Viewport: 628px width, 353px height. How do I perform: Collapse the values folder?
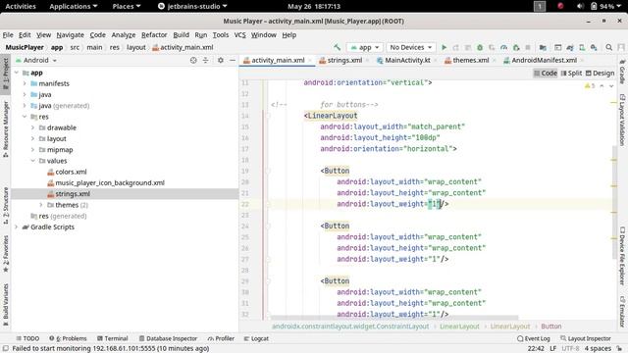click(x=32, y=161)
